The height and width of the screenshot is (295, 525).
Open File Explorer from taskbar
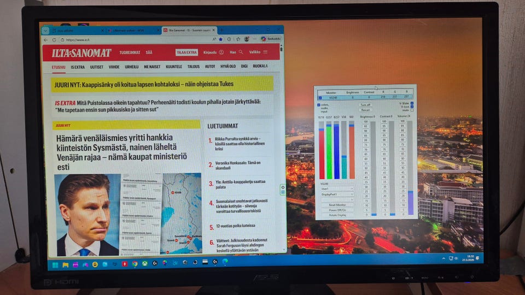[x=66, y=265]
